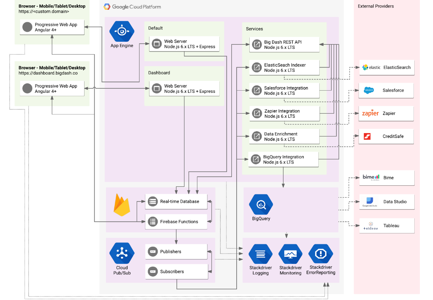This screenshot has height=300, width=433.
Task: Select the "Dashboard" group label
Action: point(159,73)
